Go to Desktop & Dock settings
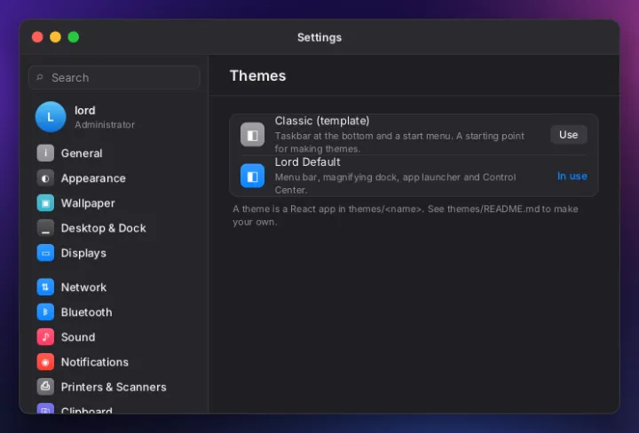639x433 pixels. point(104,228)
